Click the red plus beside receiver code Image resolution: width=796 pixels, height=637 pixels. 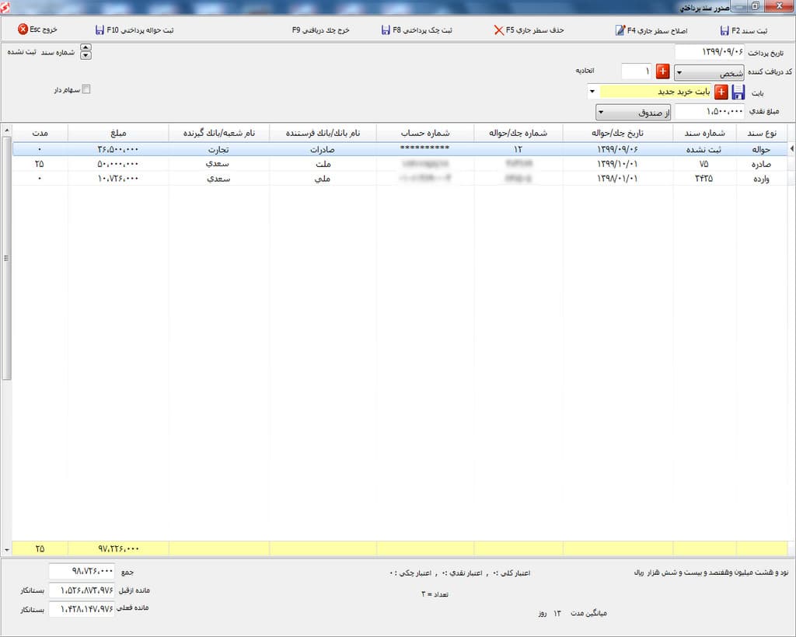point(662,72)
